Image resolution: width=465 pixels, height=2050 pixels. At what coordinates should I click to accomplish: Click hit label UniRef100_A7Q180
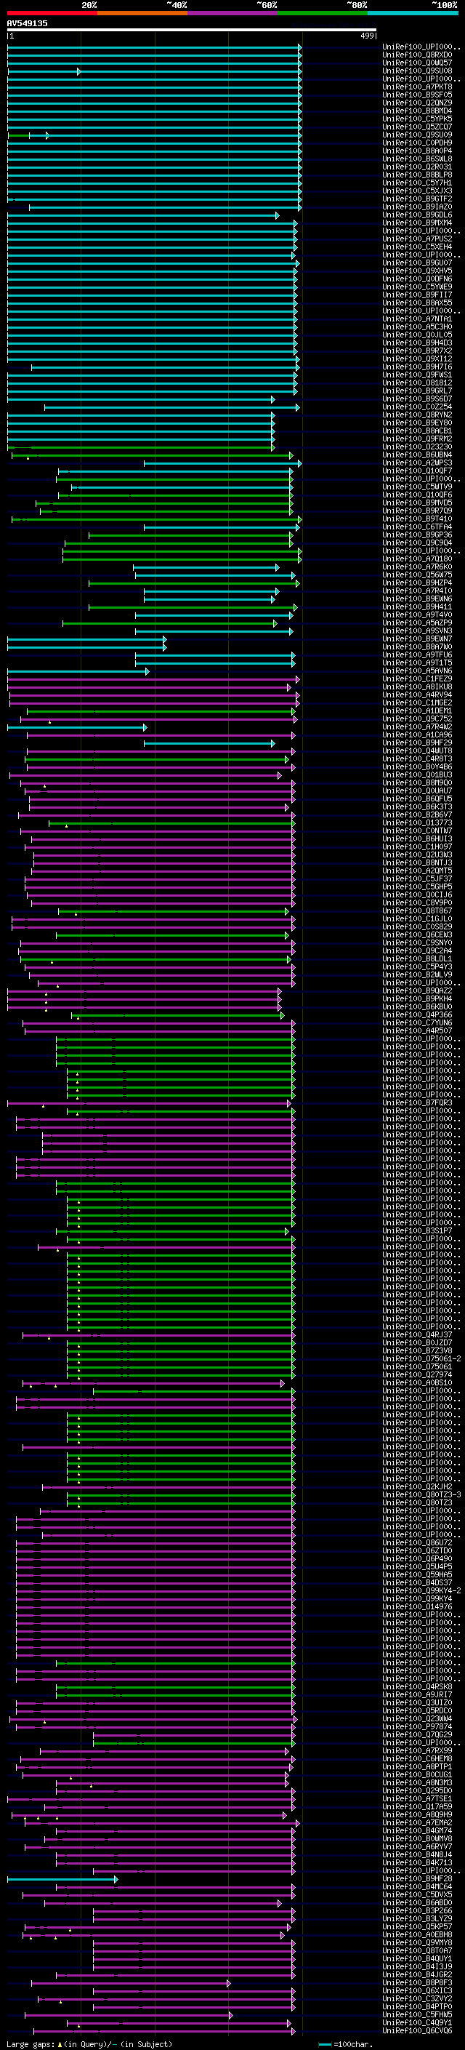point(417,558)
